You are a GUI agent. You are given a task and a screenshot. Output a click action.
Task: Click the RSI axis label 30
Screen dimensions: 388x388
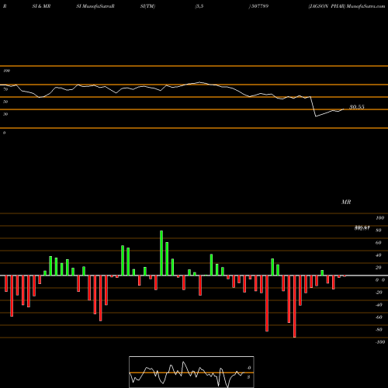[x=5, y=114]
